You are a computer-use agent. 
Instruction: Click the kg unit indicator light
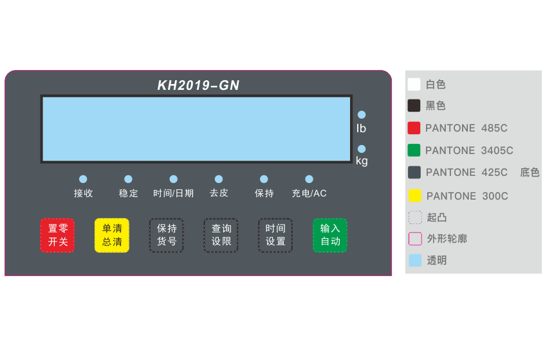(x=362, y=149)
